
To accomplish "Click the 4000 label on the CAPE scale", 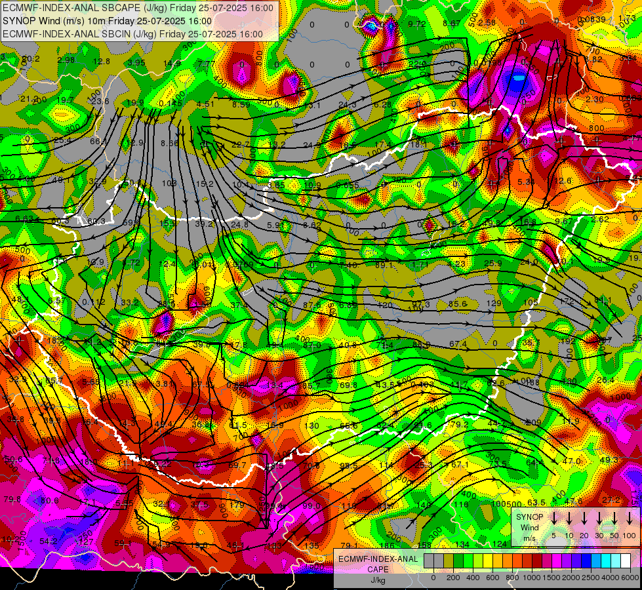I will [x=611, y=578].
